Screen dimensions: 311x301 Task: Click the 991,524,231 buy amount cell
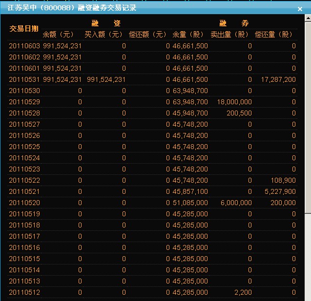click(106, 79)
